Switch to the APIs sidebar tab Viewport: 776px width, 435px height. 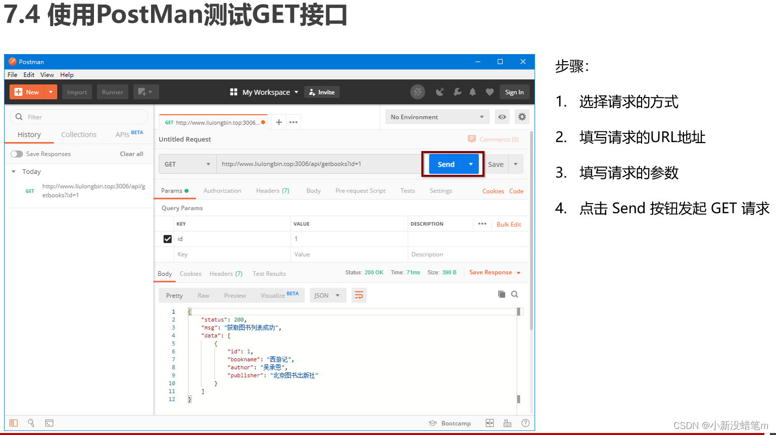(129, 134)
